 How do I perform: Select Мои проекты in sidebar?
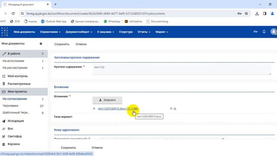24,91
